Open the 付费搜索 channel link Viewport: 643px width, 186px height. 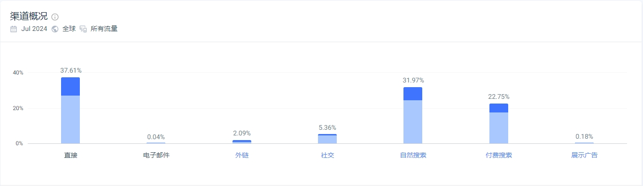point(499,155)
